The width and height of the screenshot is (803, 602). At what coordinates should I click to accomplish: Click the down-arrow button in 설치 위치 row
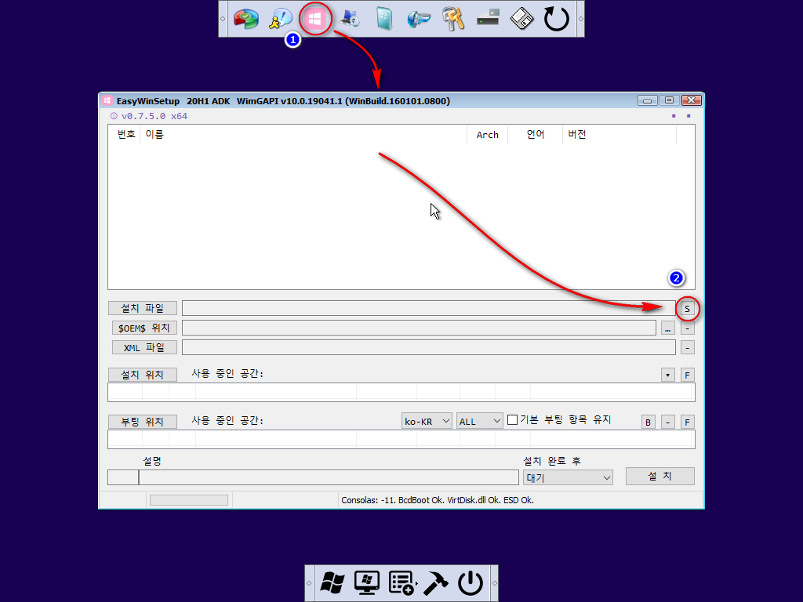point(668,375)
